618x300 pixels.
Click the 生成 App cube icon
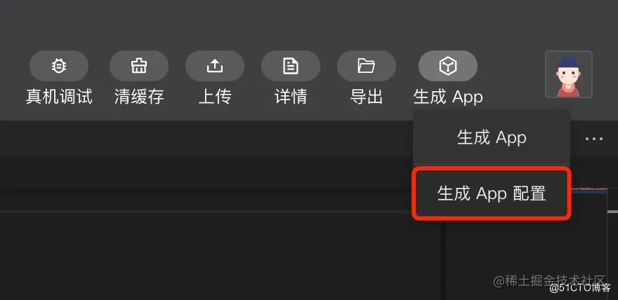tap(448, 66)
